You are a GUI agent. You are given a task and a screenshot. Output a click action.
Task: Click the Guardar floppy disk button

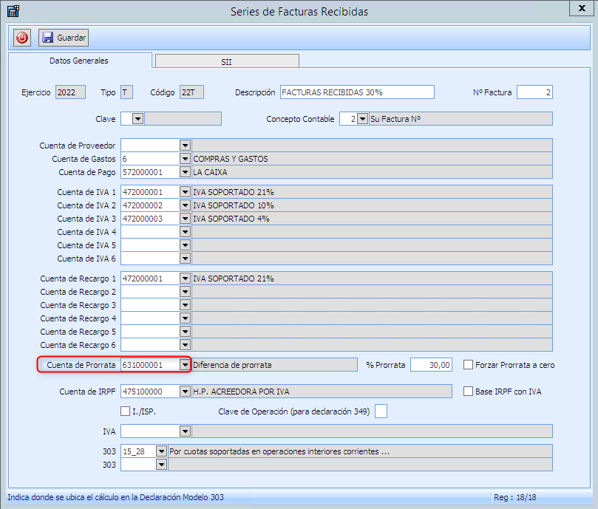click(x=64, y=38)
